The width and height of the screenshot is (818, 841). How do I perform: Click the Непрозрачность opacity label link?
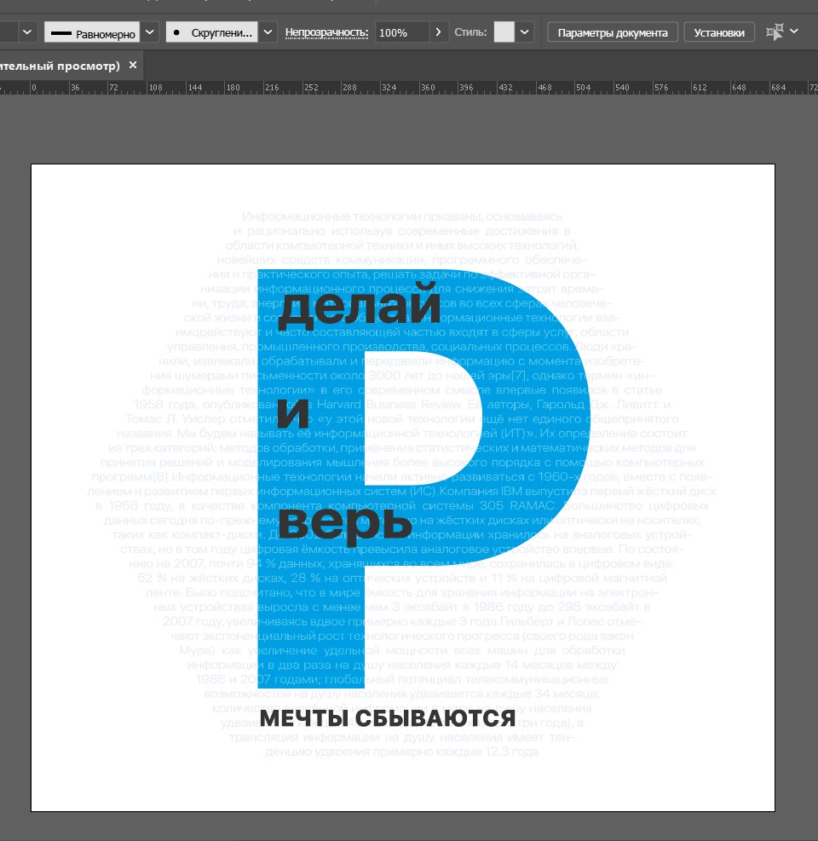pyautogui.click(x=326, y=32)
